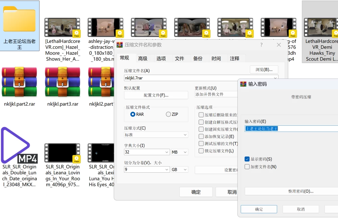Select the nkljkl.part3.rar archive icon
Screen dimensions: 338x221
[63, 82]
